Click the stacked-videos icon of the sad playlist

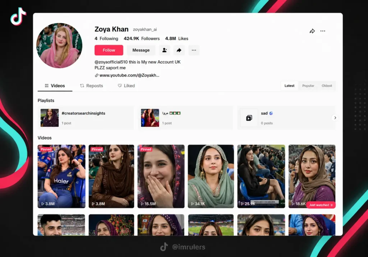(x=249, y=118)
